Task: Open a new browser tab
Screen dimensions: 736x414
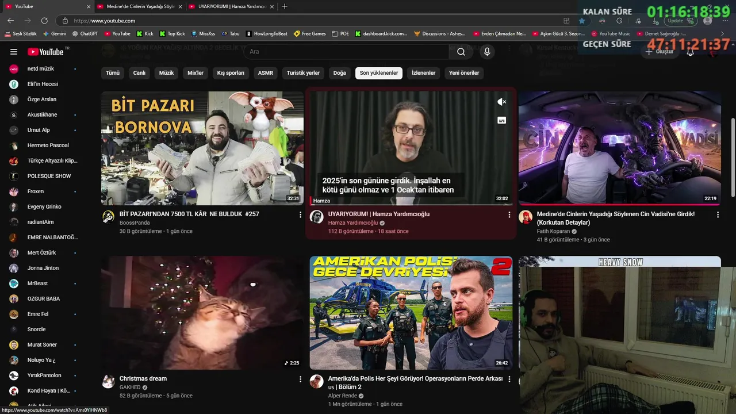Action: pyautogui.click(x=284, y=6)
